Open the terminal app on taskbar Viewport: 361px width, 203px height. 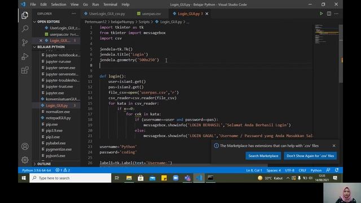pyautogui.click(x=210, y=178)
